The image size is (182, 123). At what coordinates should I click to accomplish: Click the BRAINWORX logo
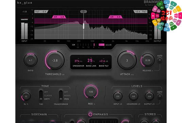point(154,2)
